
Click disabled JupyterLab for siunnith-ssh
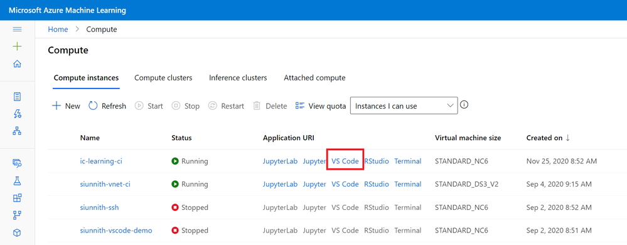[x=280, y=207]
